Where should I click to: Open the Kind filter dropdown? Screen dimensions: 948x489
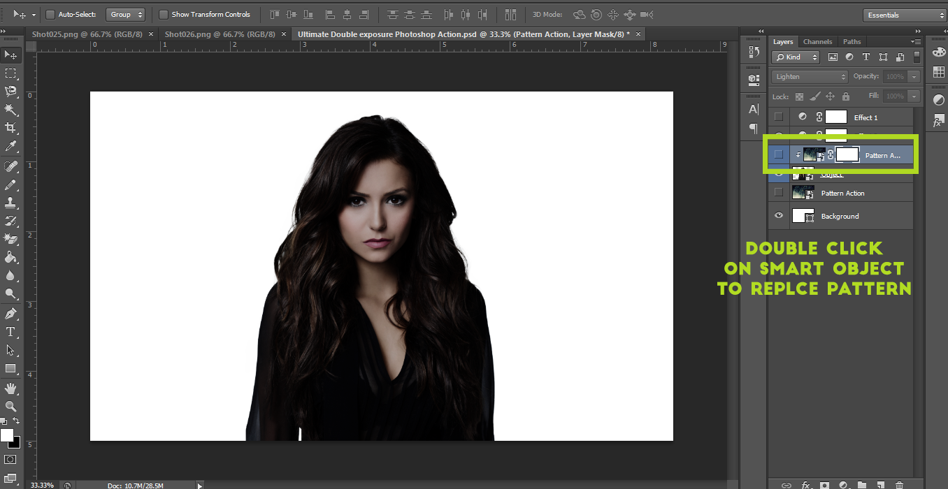tap(796, 57)
